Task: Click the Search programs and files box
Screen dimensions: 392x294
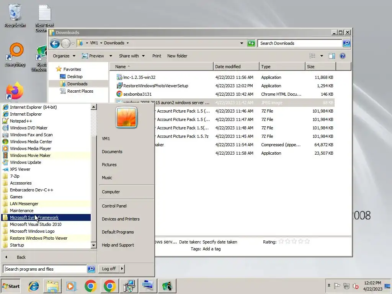Action: [45, 269]
